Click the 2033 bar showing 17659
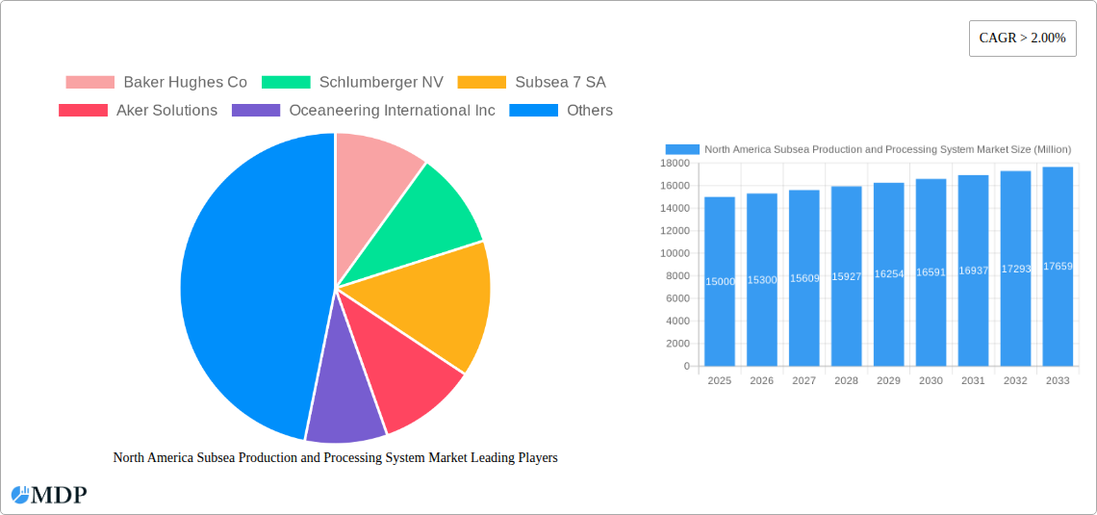This screenshot has height=515, width=1097. (1058, 266)
